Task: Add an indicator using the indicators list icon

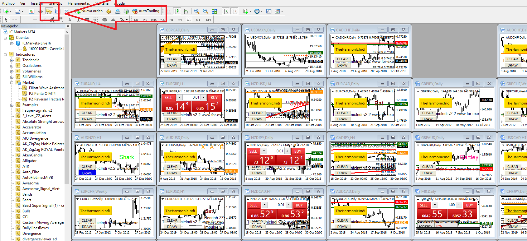Action: pyautogui.click(x=245, y=11)
